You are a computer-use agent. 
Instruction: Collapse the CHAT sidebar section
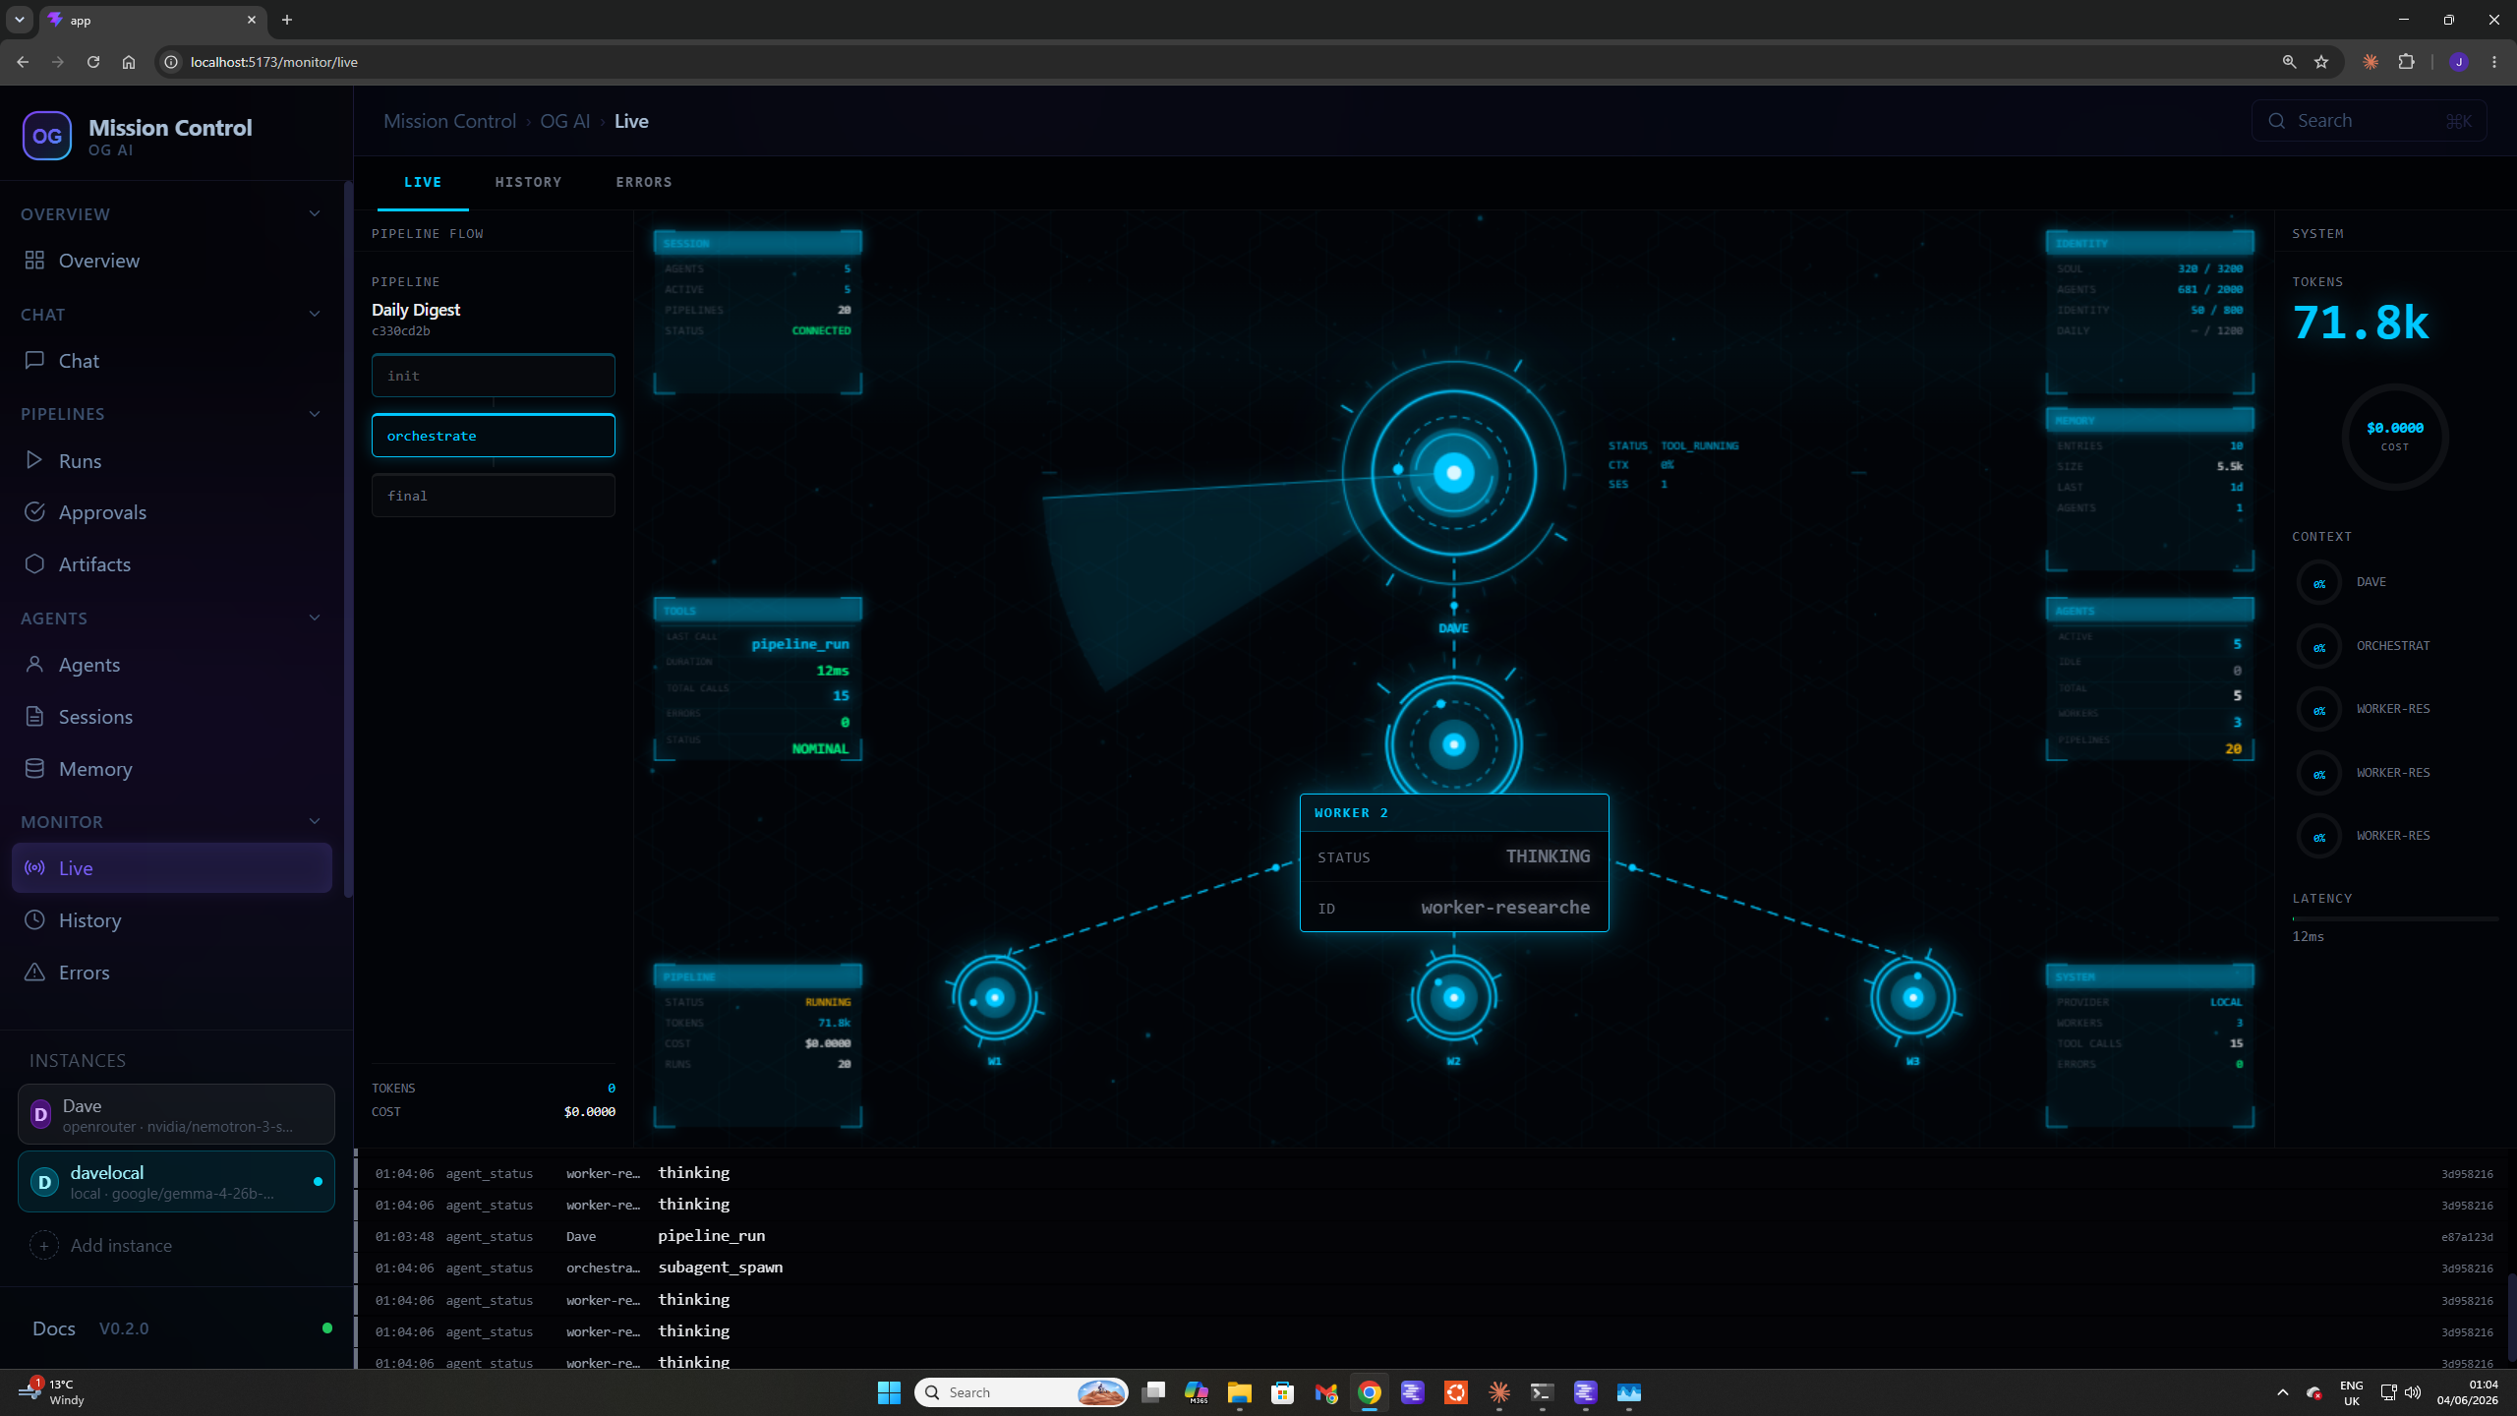click(315, 314)
